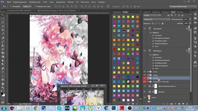Open the layer filter kind dropdown Вид

152,15
